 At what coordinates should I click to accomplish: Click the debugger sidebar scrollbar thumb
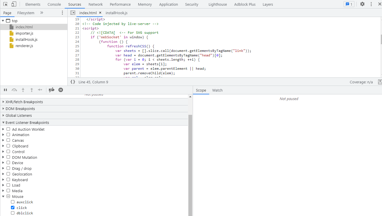point(190,165)
